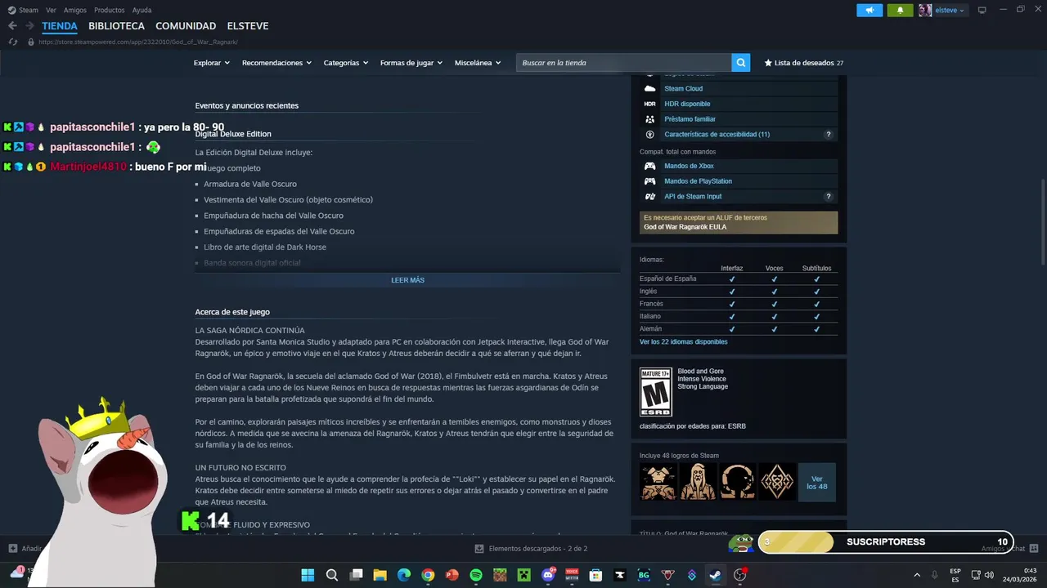This screenshot has width=1047, height=588.
Task: Focus the Buscar en la tienda field
Action: coord(623,63)
